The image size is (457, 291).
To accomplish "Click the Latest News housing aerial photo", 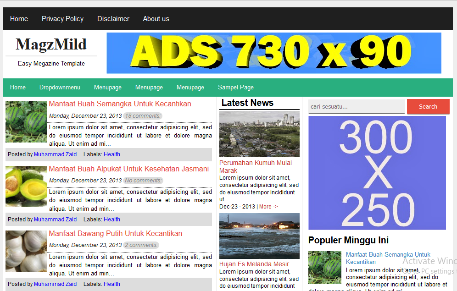I will 259,134.
